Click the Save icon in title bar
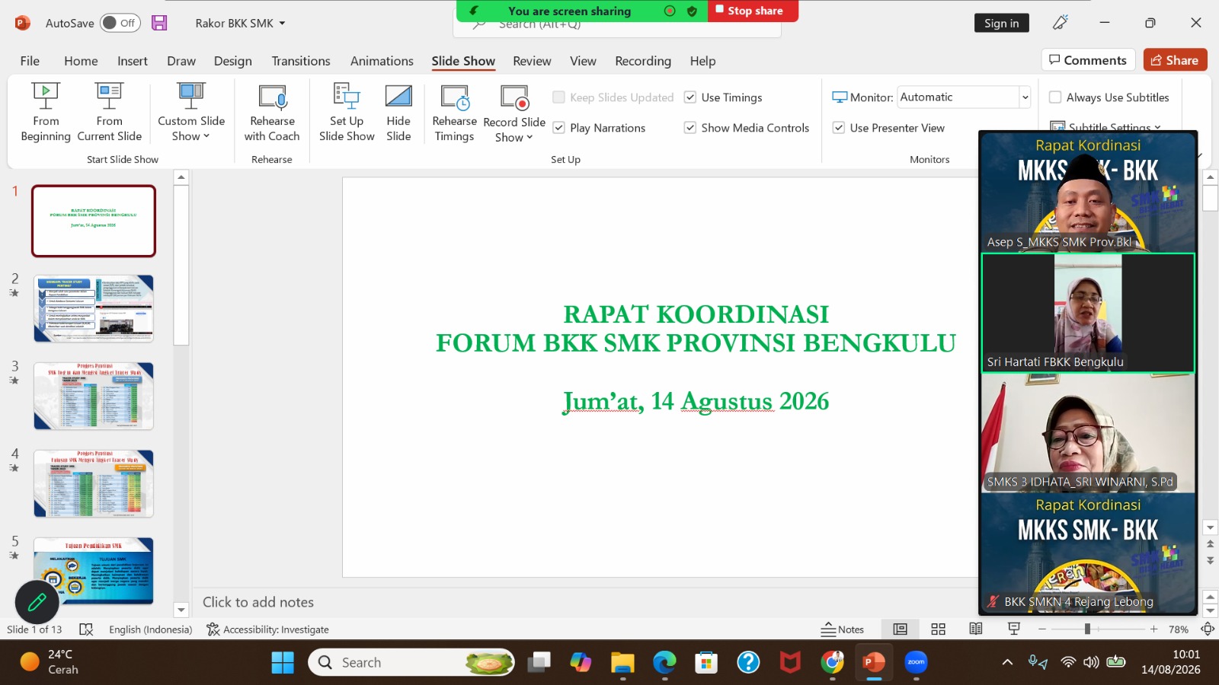This screenshot has height=685, width=1219. tap(159, 23)
